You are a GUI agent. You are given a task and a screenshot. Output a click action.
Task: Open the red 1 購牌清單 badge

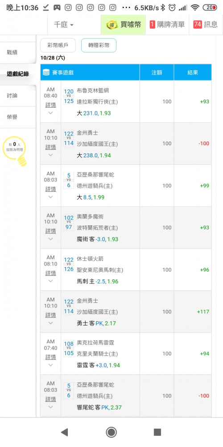tap(152, 25)
